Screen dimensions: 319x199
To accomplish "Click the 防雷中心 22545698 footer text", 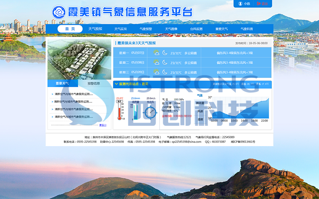I will pyautogui.click(x=112, y=142).
